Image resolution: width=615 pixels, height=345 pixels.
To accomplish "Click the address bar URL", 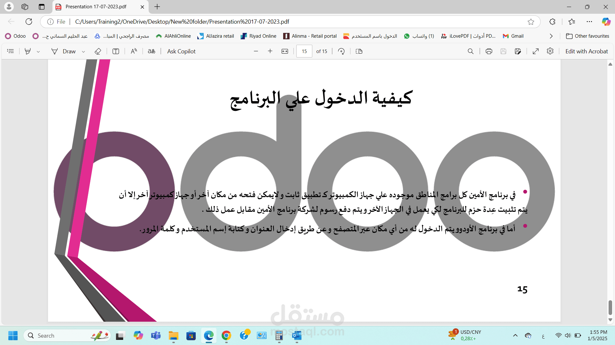I will tap(182, 21).
